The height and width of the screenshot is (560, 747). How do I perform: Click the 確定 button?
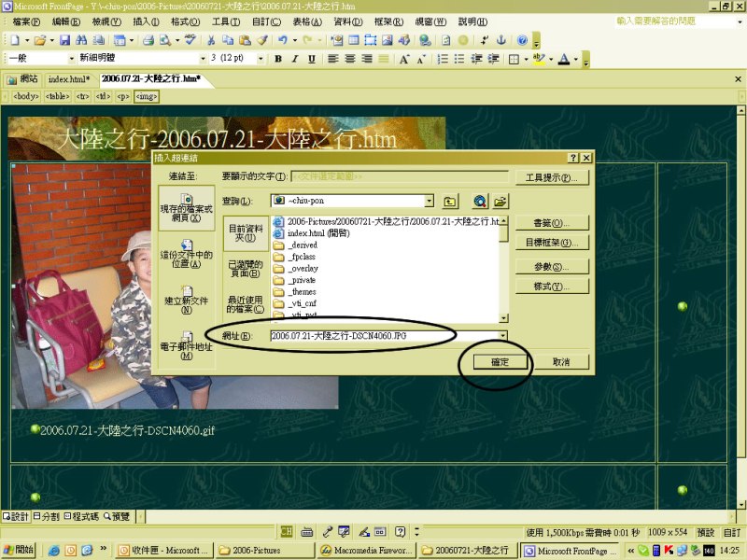coord(499,361)
